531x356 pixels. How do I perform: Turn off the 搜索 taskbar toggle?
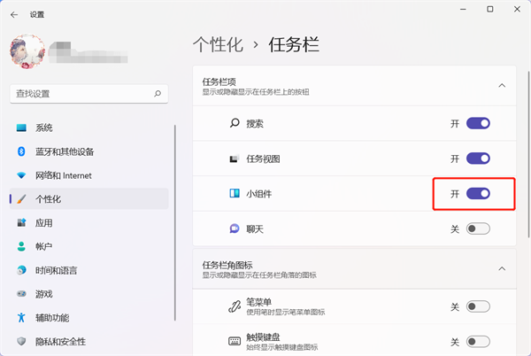[x=478, y=124]
